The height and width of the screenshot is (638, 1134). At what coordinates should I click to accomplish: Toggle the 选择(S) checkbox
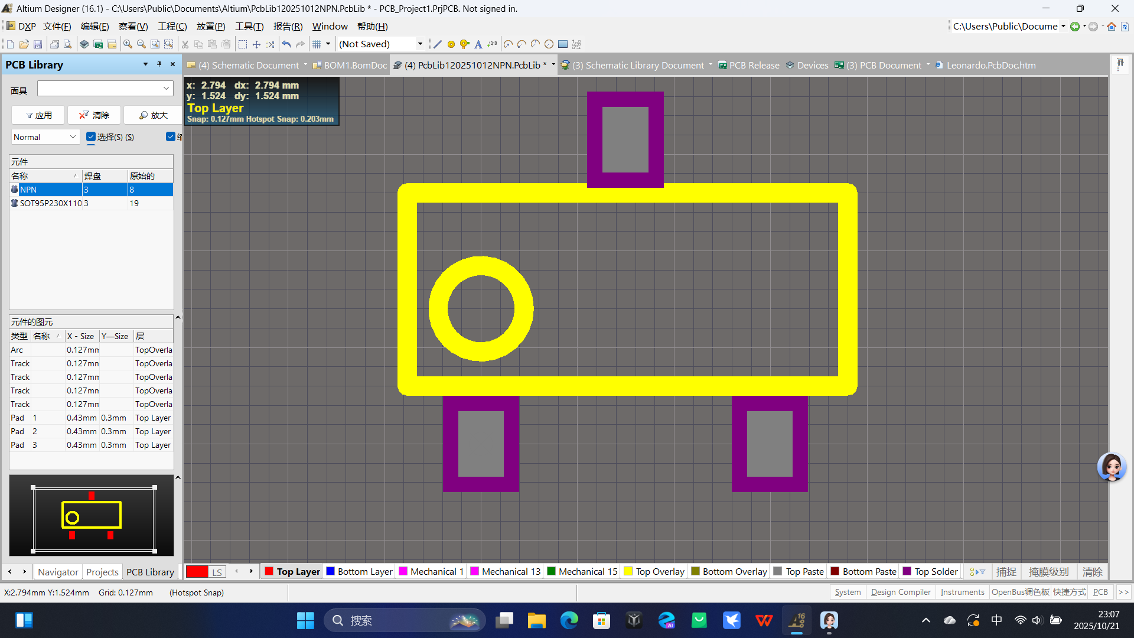[x=91, y=137]
